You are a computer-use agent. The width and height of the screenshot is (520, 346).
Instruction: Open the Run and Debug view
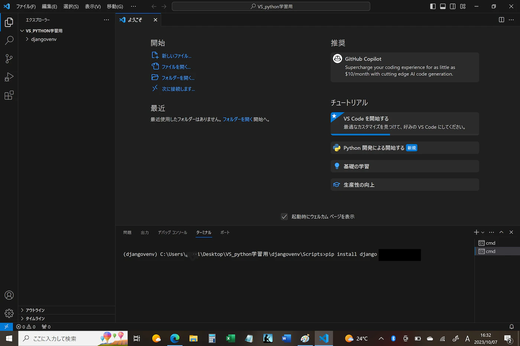[x=9, y=77]
